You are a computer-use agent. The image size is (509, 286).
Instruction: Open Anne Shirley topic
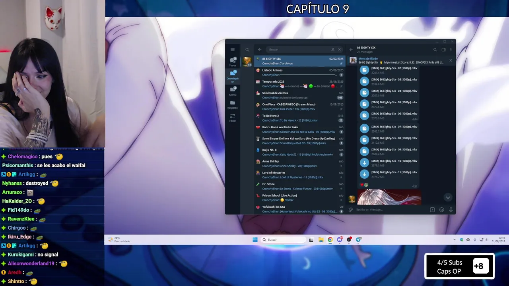click(x=300, y=163)
